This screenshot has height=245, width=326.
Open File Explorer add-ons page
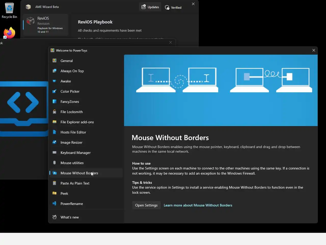[x=86, y=122]
